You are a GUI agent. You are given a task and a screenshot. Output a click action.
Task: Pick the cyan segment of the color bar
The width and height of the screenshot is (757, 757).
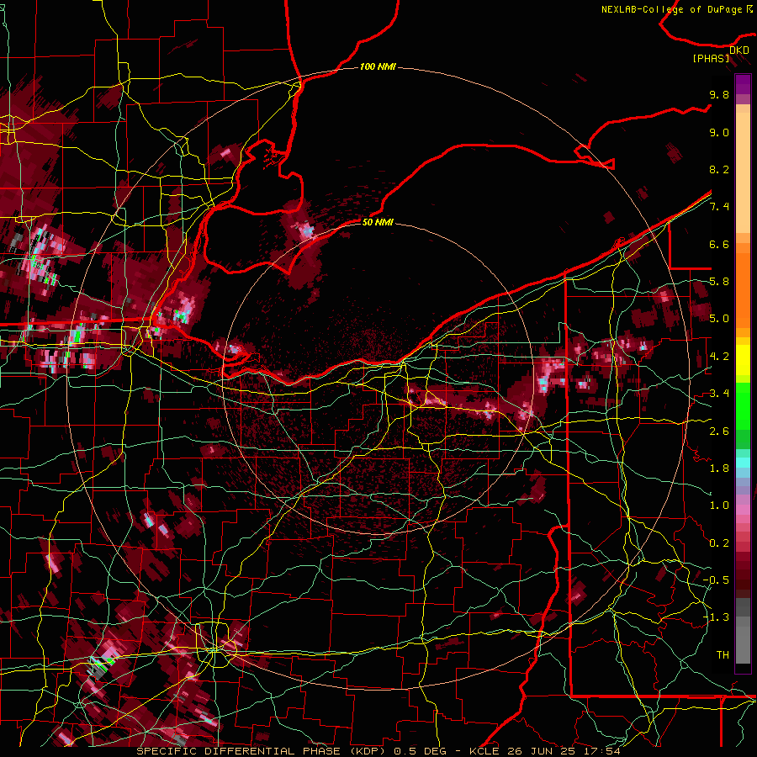click(743, 463)
